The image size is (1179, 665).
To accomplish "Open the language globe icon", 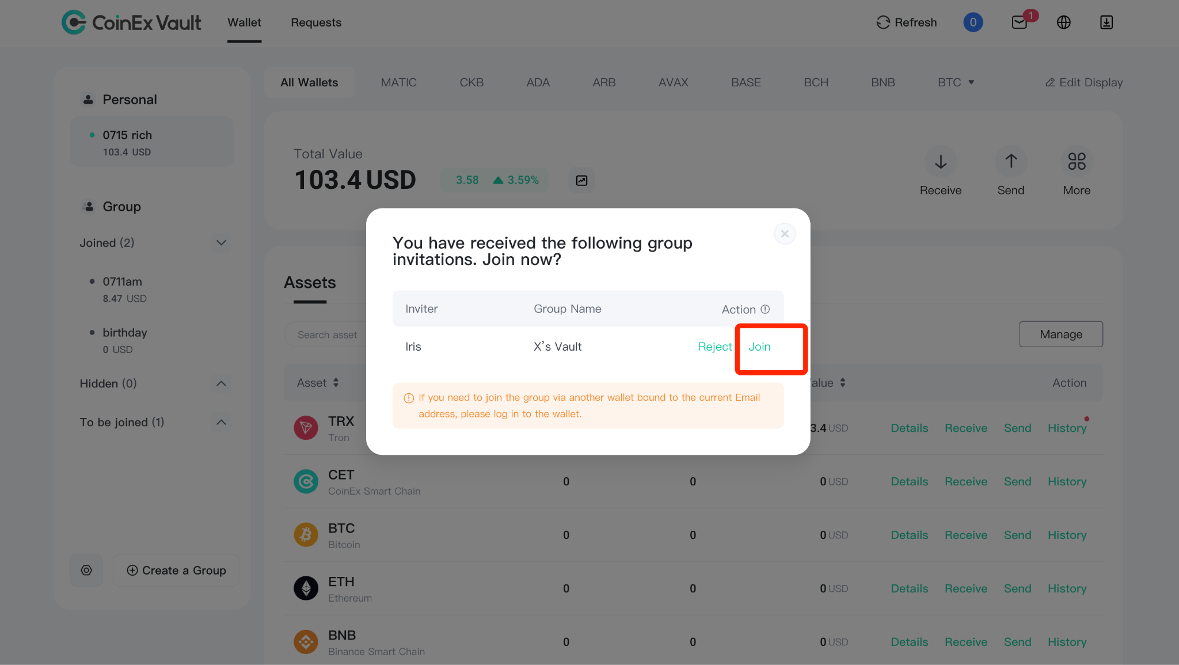I will [1064, 22].
